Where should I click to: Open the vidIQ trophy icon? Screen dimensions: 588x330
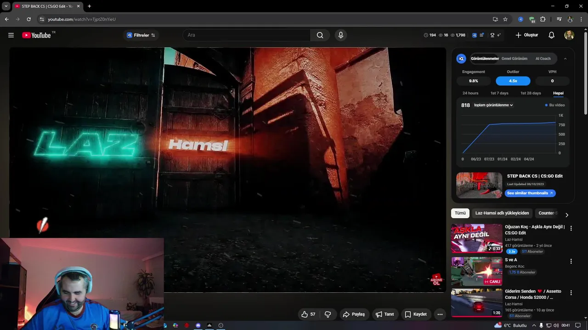[492, 35]
